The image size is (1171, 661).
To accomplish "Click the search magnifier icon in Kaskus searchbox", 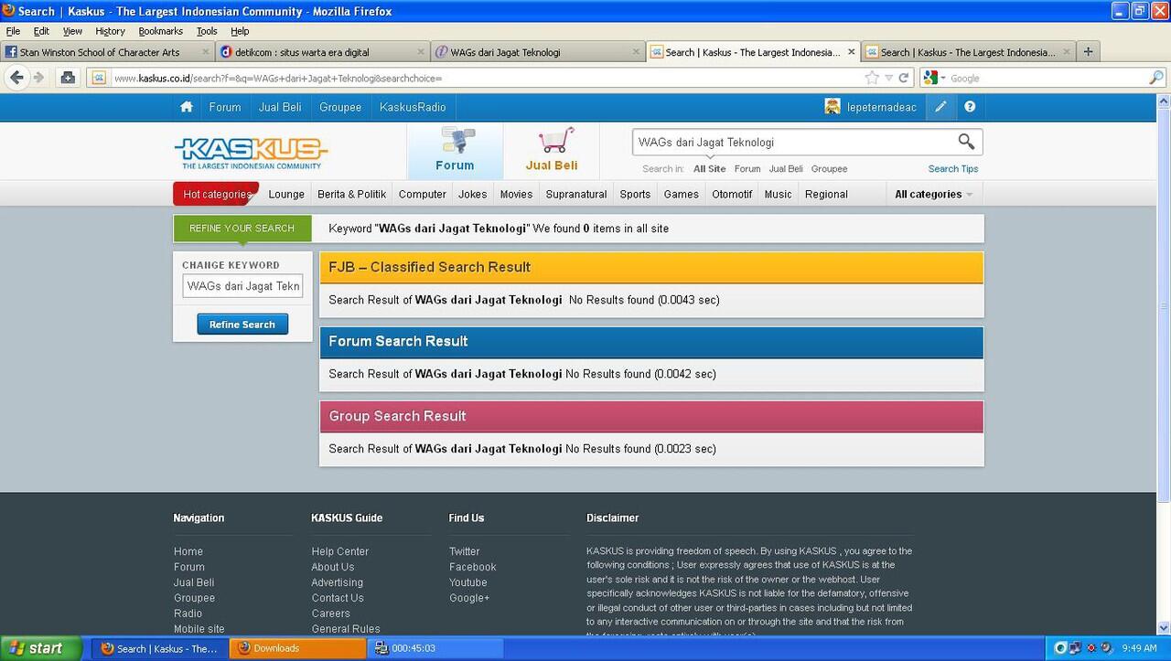I will pos(966,142).
